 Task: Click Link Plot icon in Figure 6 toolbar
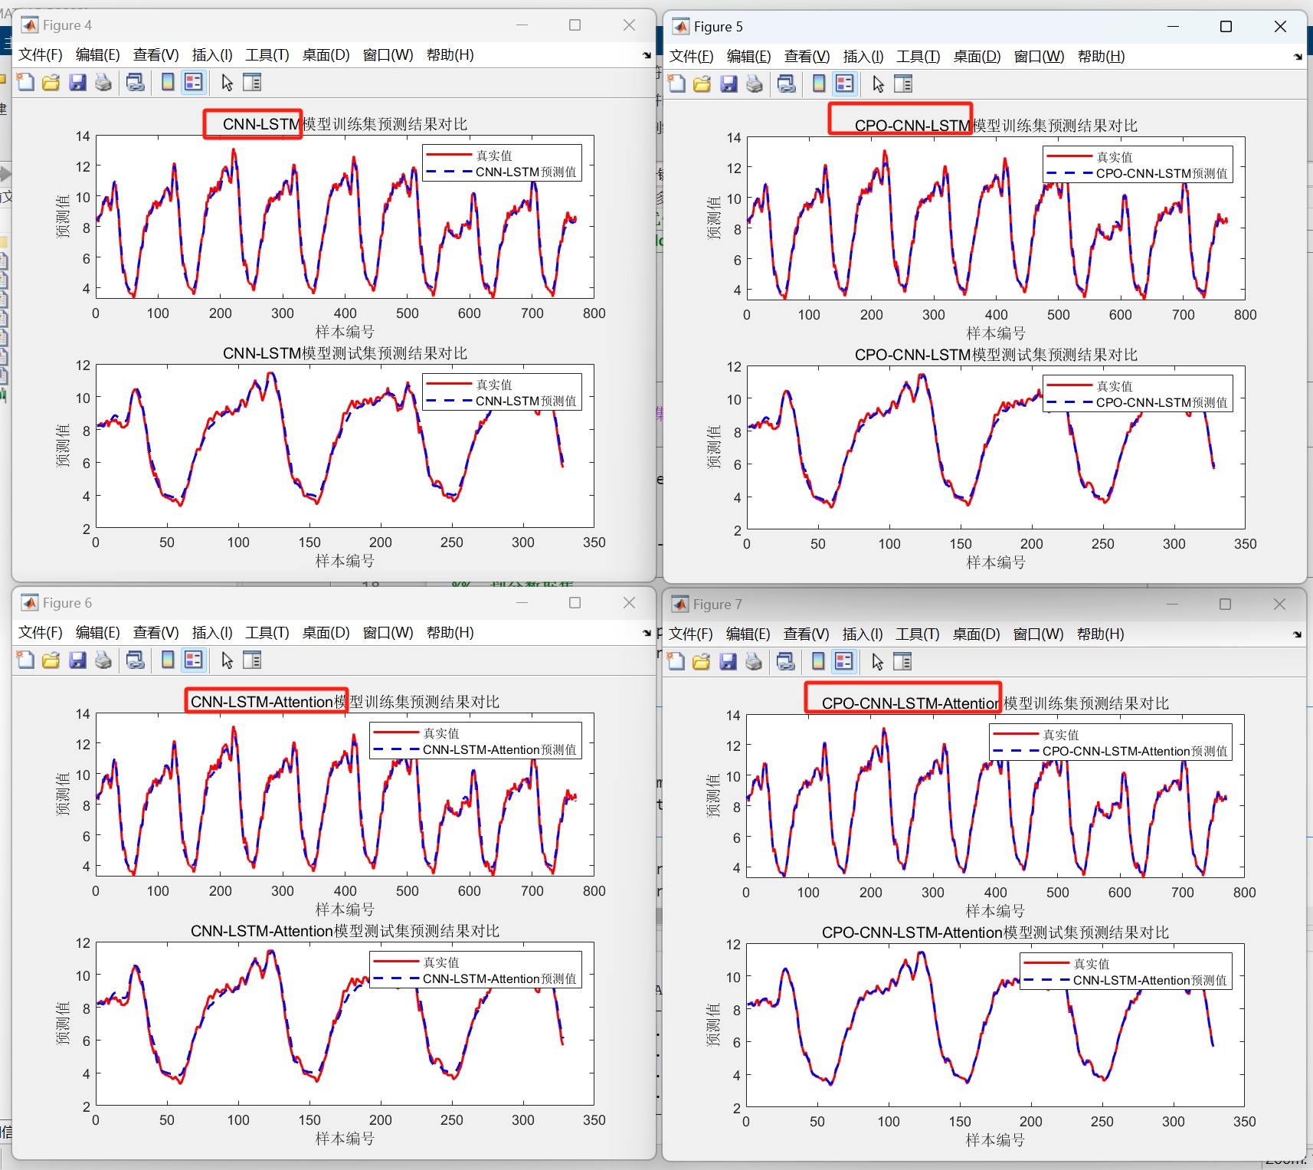[136, 660]
